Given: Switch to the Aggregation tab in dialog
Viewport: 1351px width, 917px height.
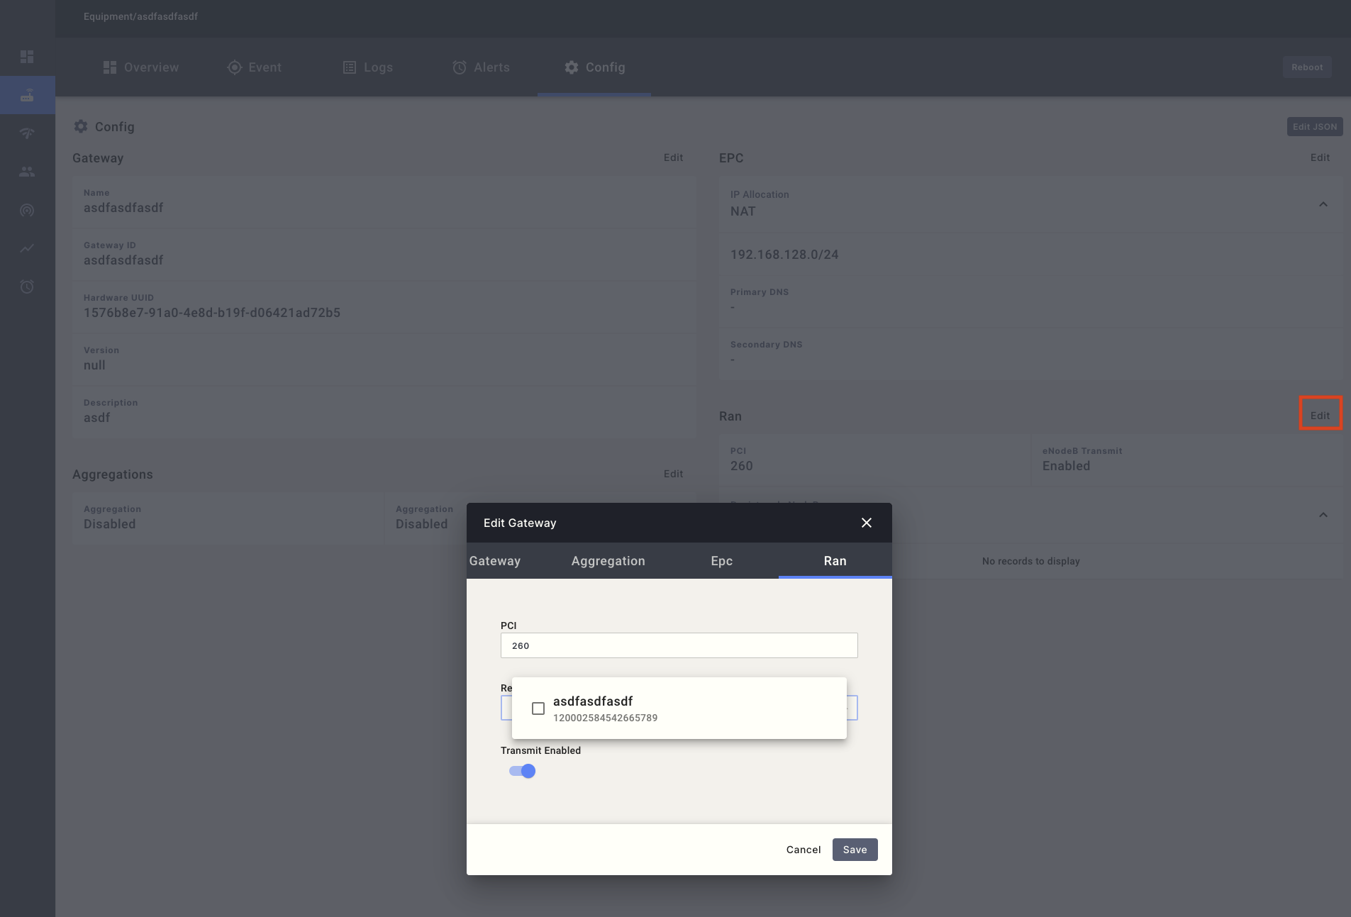Looking at the screenshot, I should tap(608, 561).
